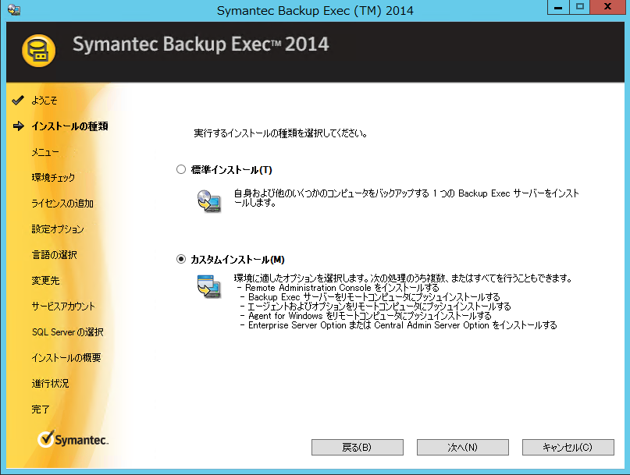Click the arrow icon beside インストールの種類
Screen dimensions: 630x475
pyautogui.click(x=18, y=126)
